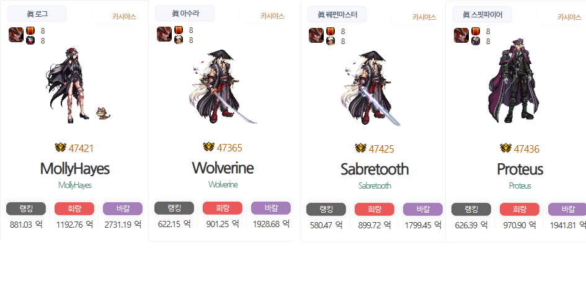Click the large buff icon on Proteus card
The width and height of the screenshot is (586, 291).
(461, 35)
